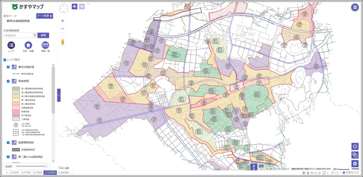Uncheck the 用途地域 layer checkbox
Image resolution: width=363 pixels, height=177 pixels.
click(x=8, y=81)
